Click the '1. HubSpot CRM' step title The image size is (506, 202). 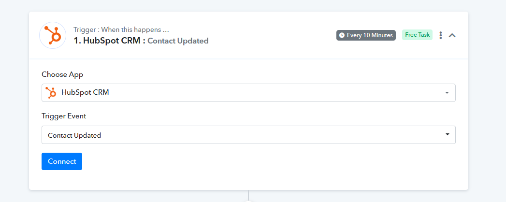pos(109,41)
